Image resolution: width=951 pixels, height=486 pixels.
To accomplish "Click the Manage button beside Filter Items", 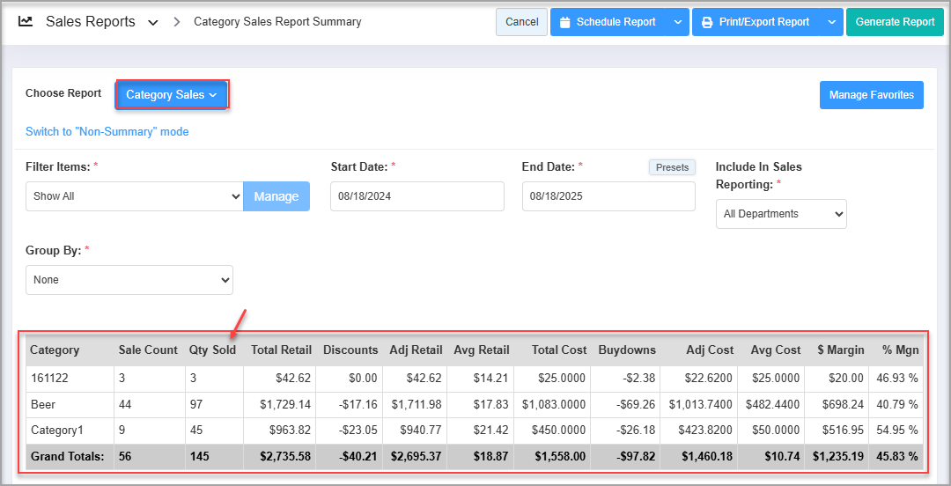I will (x=276, y=196).
